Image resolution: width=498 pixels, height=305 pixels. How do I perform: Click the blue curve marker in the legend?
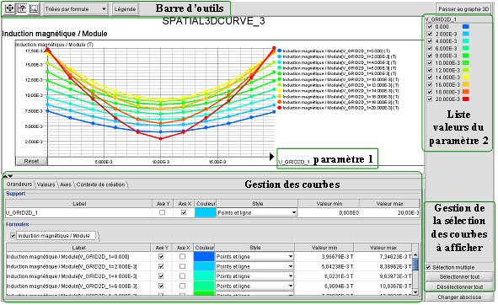pyautogui.click(x=280, y=51)
